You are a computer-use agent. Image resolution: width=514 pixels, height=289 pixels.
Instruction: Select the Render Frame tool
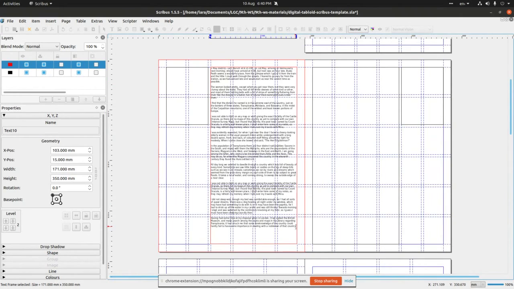(127, 29)
